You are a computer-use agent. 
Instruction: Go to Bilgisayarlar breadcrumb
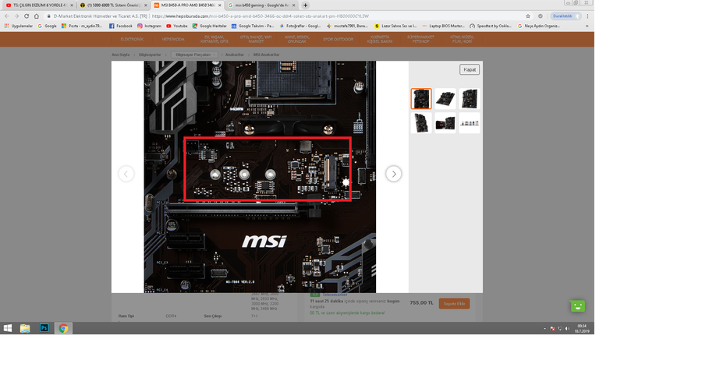(x=150, y=55)
